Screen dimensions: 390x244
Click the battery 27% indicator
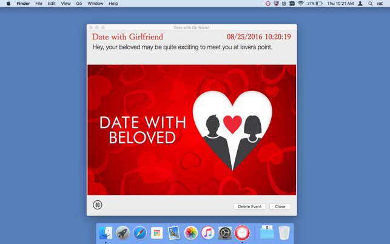coord(315,4)
